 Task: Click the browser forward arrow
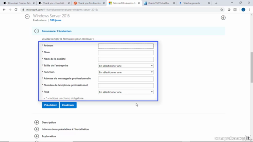[x=10, y=9]
